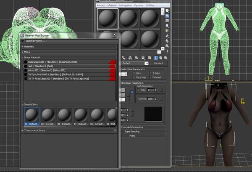
Task: Toggle the Backlight icon in Material Editor
Action: [x=167, y=16]
